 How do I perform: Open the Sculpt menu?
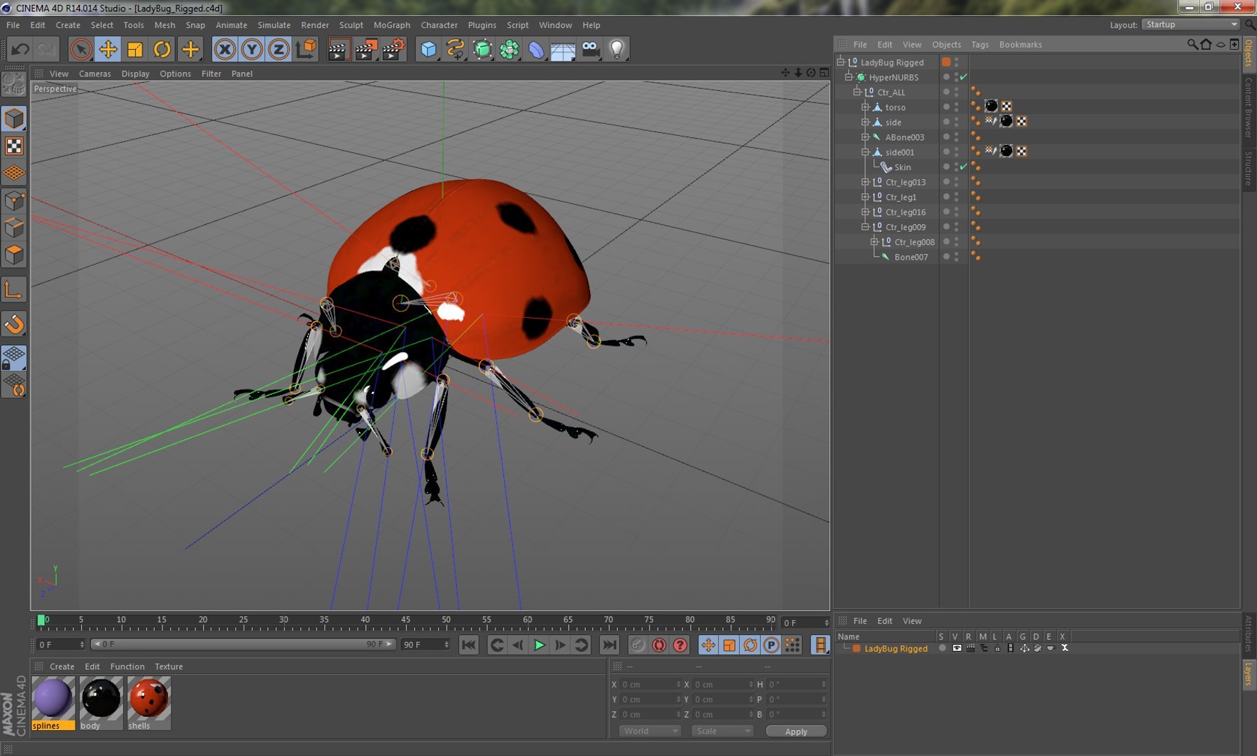click(x=351, y=25)
